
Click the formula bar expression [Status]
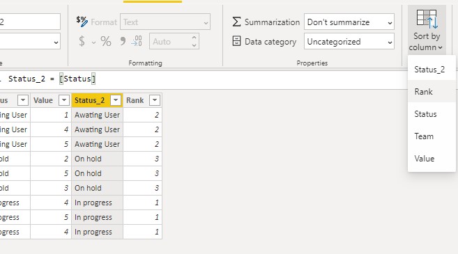77,79
